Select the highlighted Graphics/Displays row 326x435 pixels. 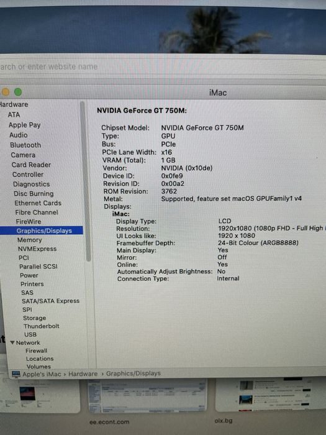click(x=42, y=231)
